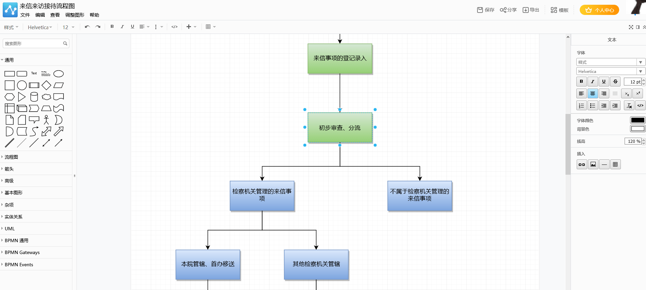
Task: Select the 来信事项的登记录入 node
Action: click(x=340, y=58)
